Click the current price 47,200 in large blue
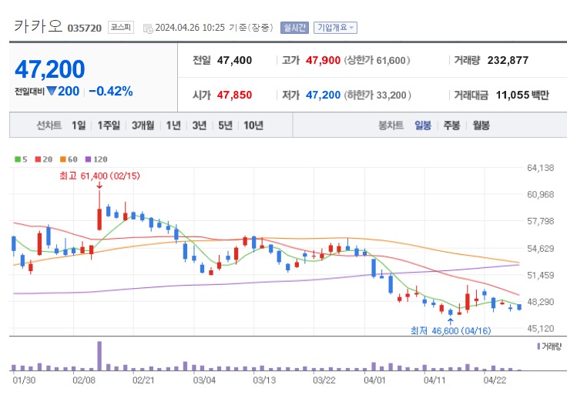567x402 pixels. click(49, 69)
